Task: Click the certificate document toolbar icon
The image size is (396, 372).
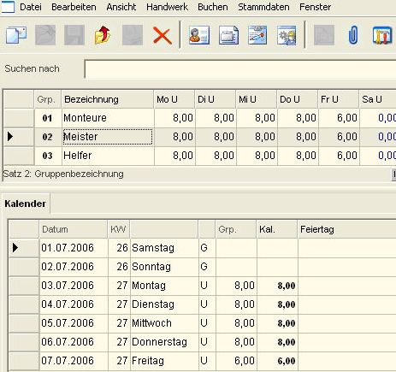Action: 257,35
